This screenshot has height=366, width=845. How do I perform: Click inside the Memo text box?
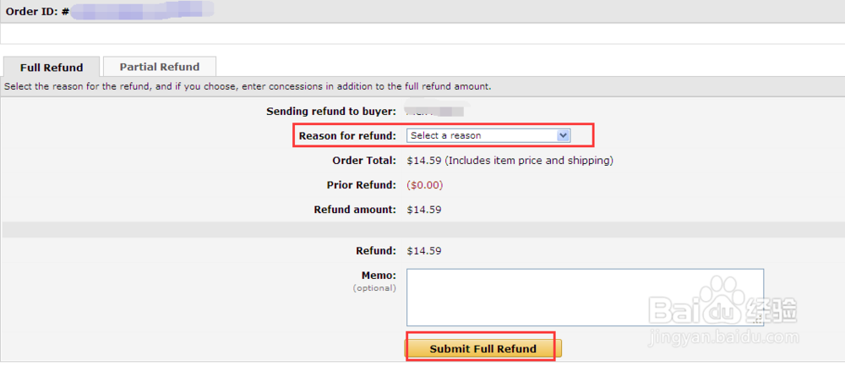coord(585,297)
